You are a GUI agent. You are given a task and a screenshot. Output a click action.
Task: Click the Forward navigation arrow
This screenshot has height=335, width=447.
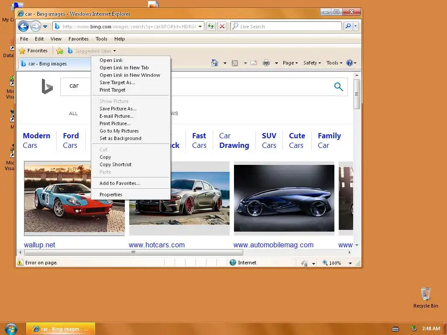tap(35, 27)
